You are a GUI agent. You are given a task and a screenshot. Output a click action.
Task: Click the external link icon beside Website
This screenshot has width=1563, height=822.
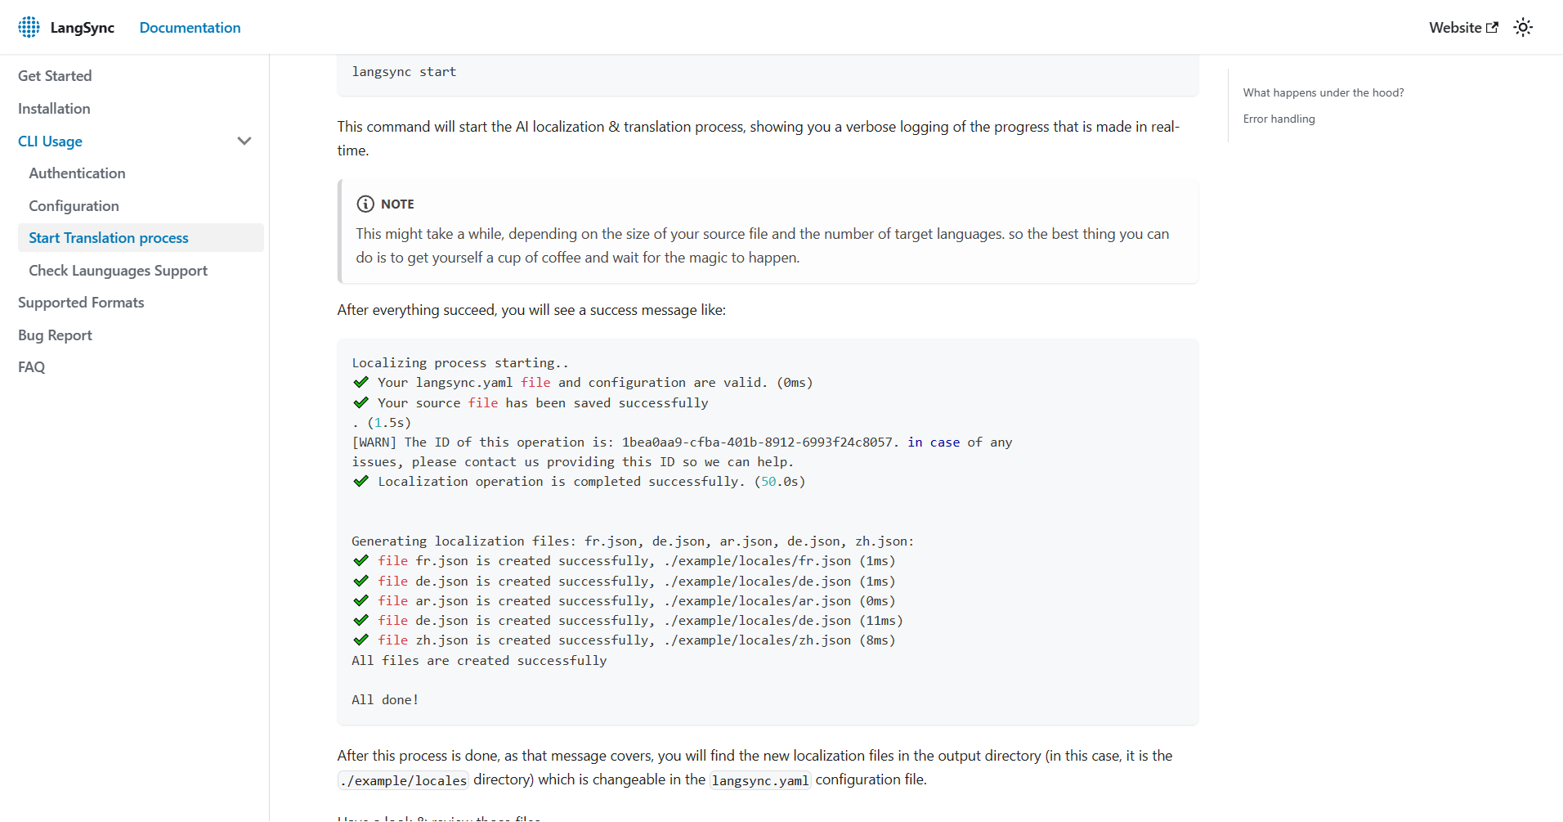1492,27
